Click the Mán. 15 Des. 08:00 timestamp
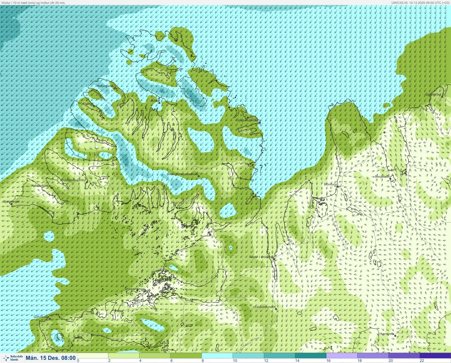Viewport: 451px width, 363px height. [x=51, y=358]
